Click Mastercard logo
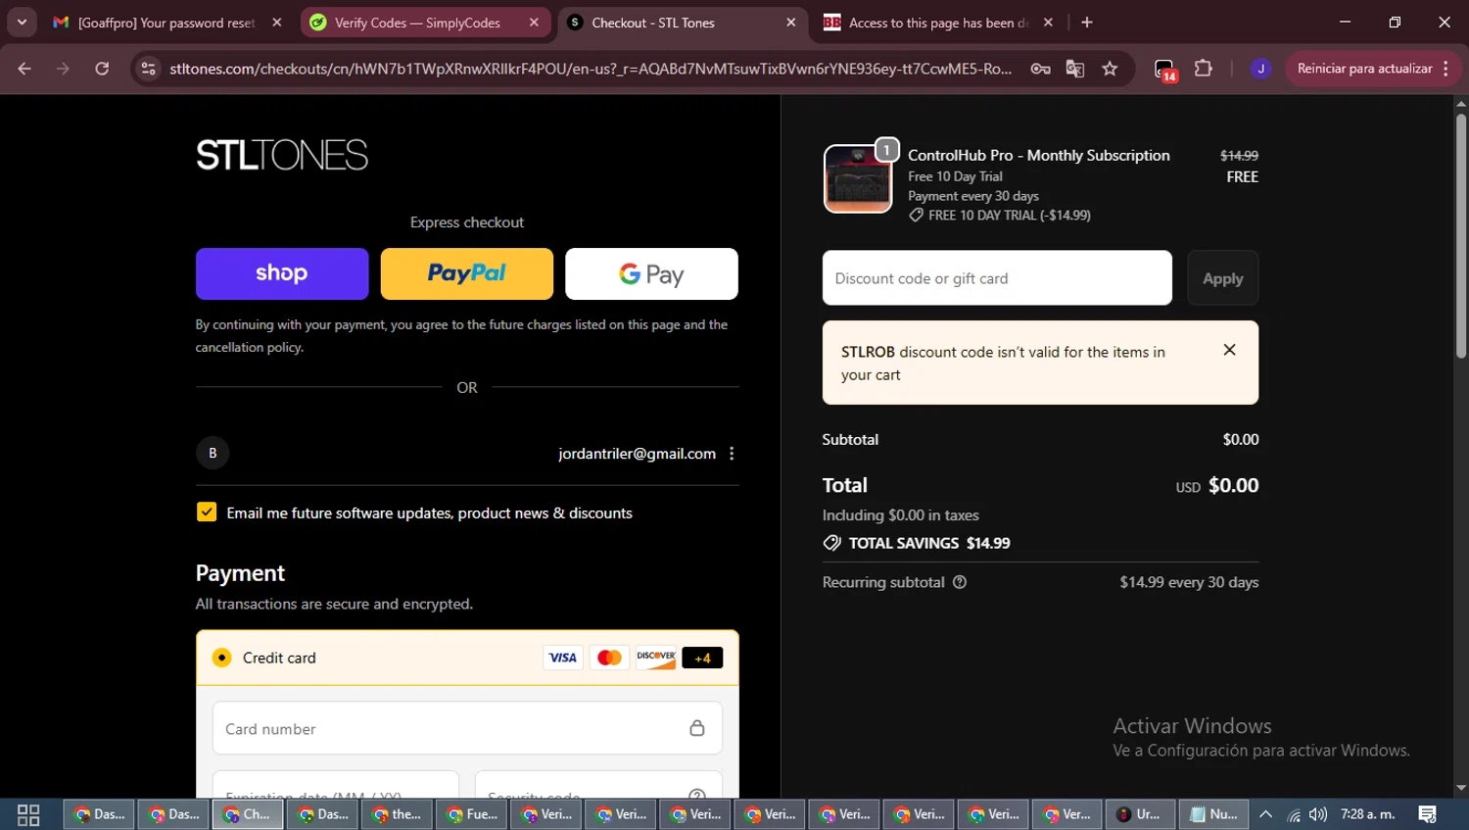Screen dimensions: 1469x830 (609, 658)
